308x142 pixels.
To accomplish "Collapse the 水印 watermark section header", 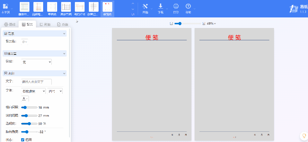I will [x=35, y=73].
